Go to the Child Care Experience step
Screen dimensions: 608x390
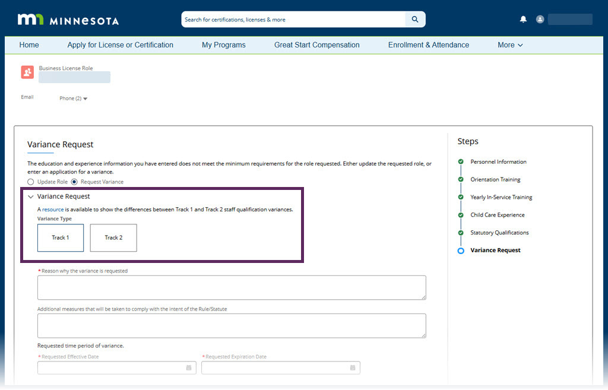coord(497,215)
